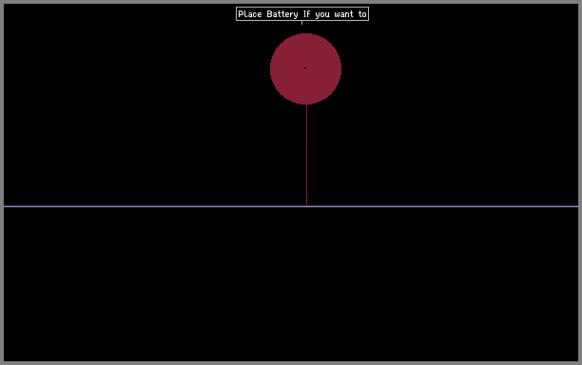
Task: Click the vertical red line below the circle
Action: click(306, 155)
